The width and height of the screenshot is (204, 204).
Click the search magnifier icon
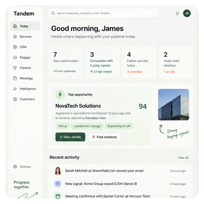[53, 13]
